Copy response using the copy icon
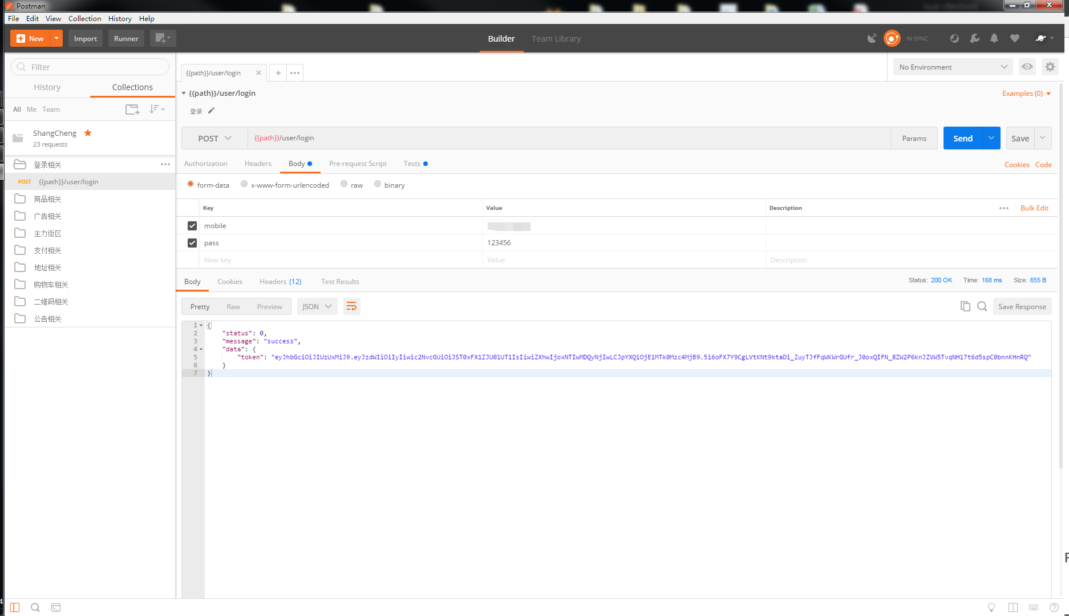 [x=965, y=306]
